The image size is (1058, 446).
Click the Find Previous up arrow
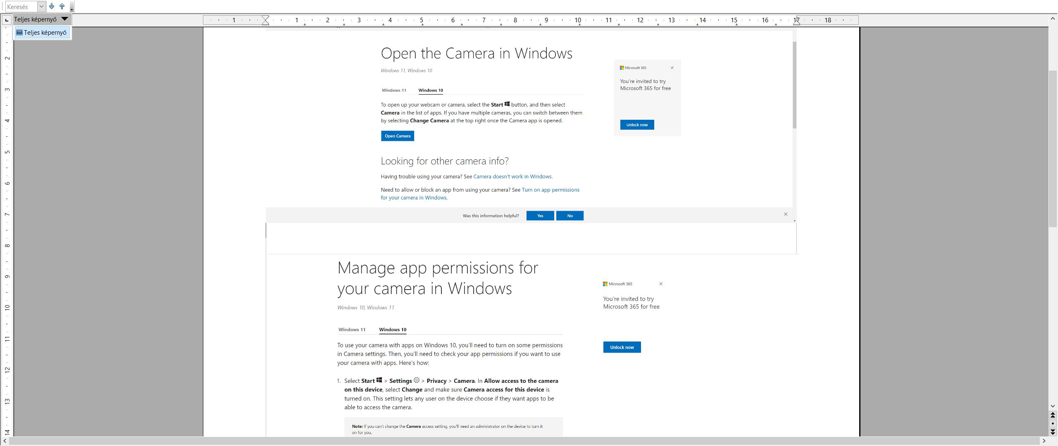[x=62, y=7]
